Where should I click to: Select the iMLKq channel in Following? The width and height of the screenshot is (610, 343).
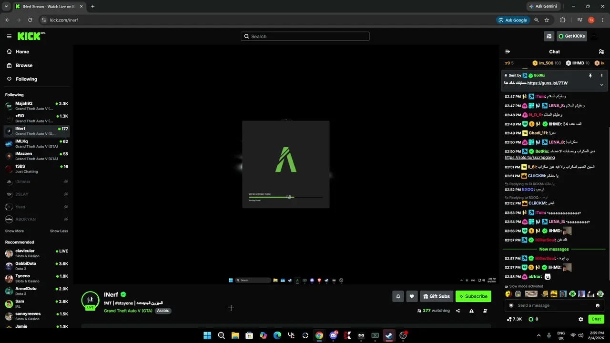(37, 143)
